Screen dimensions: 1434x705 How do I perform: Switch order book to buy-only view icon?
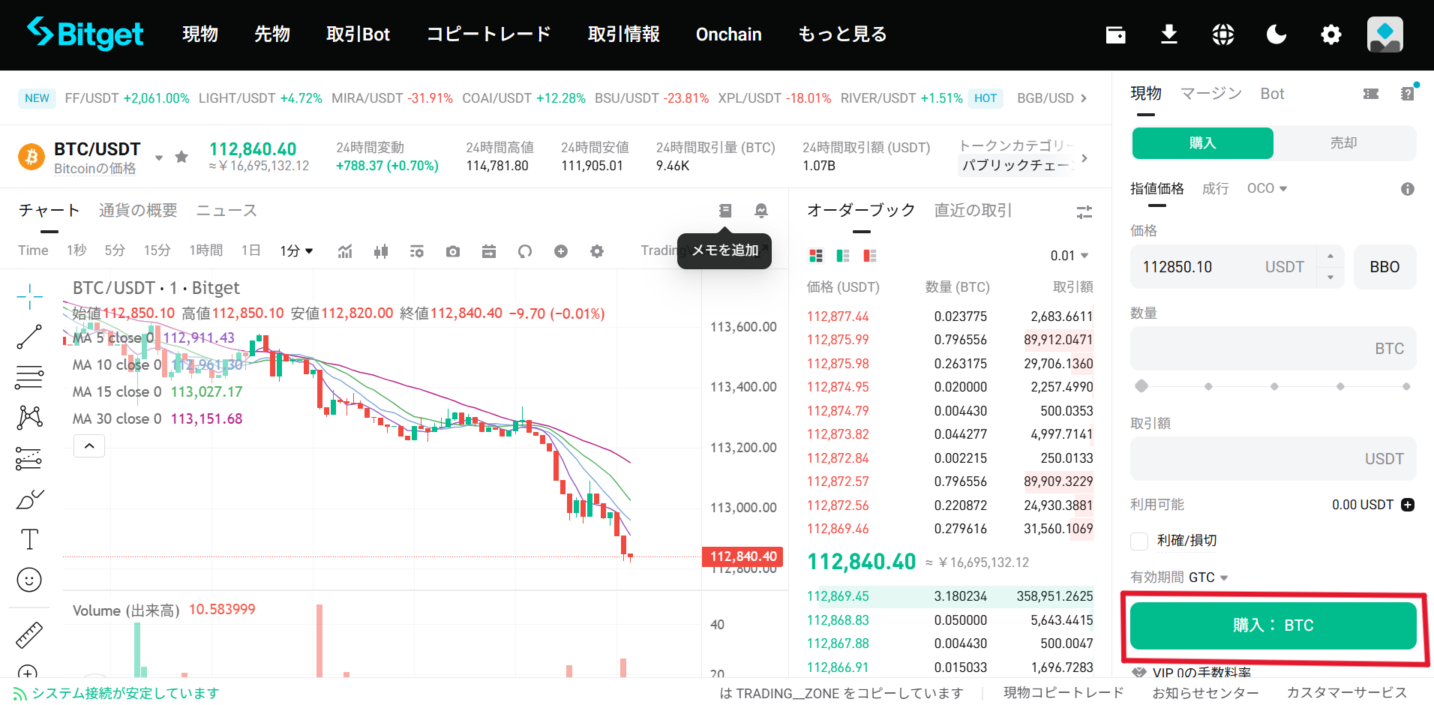coord(842,255)
